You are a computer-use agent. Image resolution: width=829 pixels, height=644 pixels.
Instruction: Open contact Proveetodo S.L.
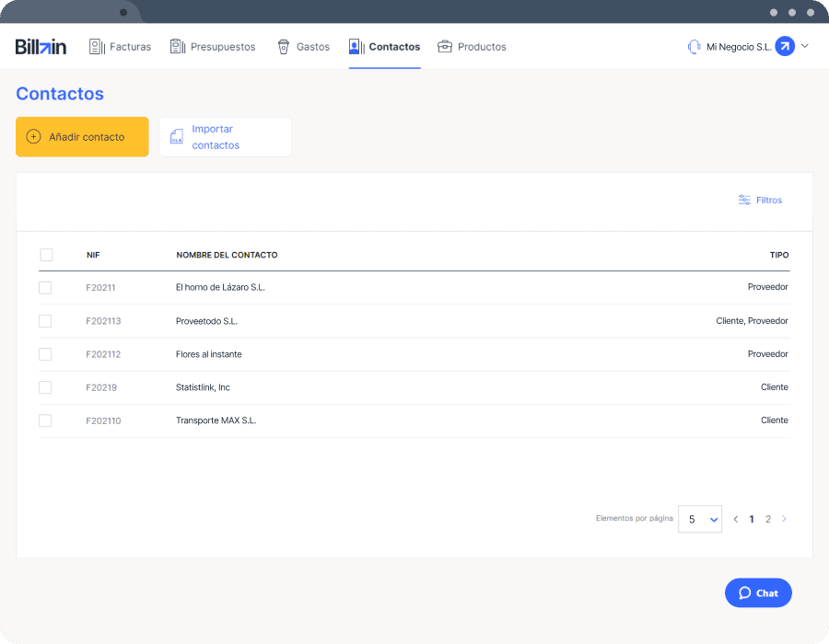[206, 321]
